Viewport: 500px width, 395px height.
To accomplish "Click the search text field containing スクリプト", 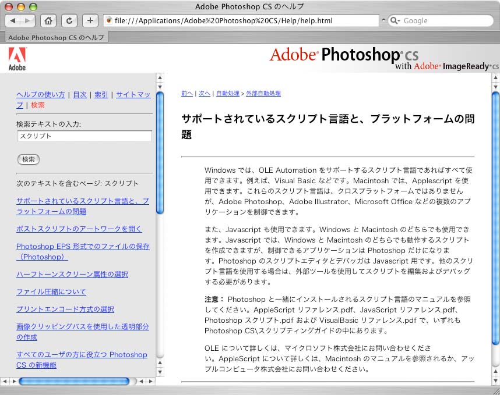I will pos(84,136).
